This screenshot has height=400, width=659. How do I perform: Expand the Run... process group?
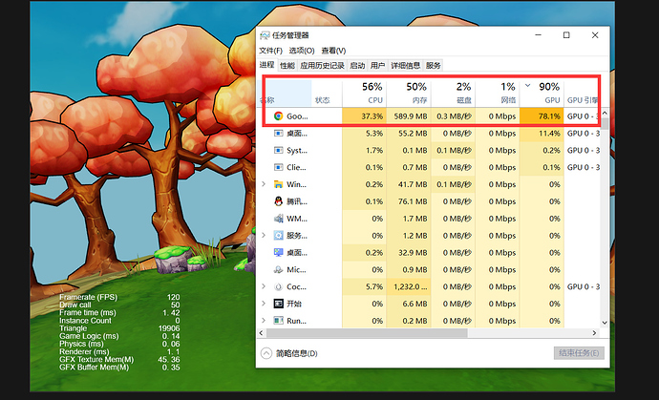coord(264,321)
